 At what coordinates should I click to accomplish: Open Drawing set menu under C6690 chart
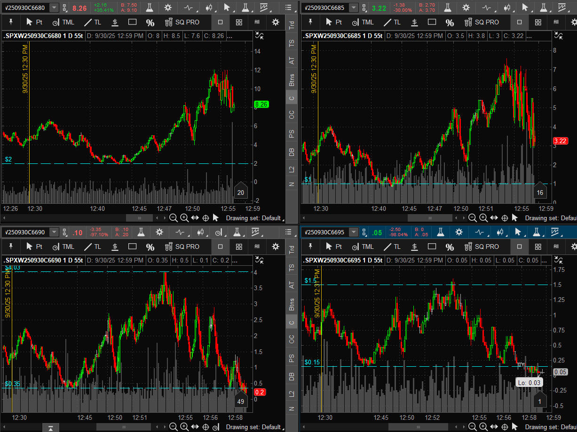pyautogui.click(x=254, y=427)
